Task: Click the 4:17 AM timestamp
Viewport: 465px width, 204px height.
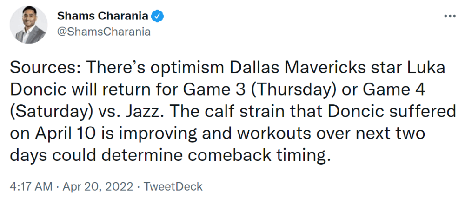Action: point(31,187)
